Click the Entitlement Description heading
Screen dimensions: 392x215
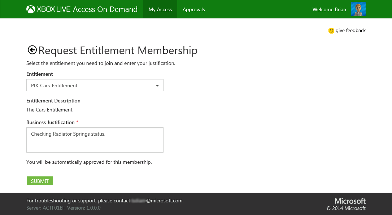(x=53, y=101)
